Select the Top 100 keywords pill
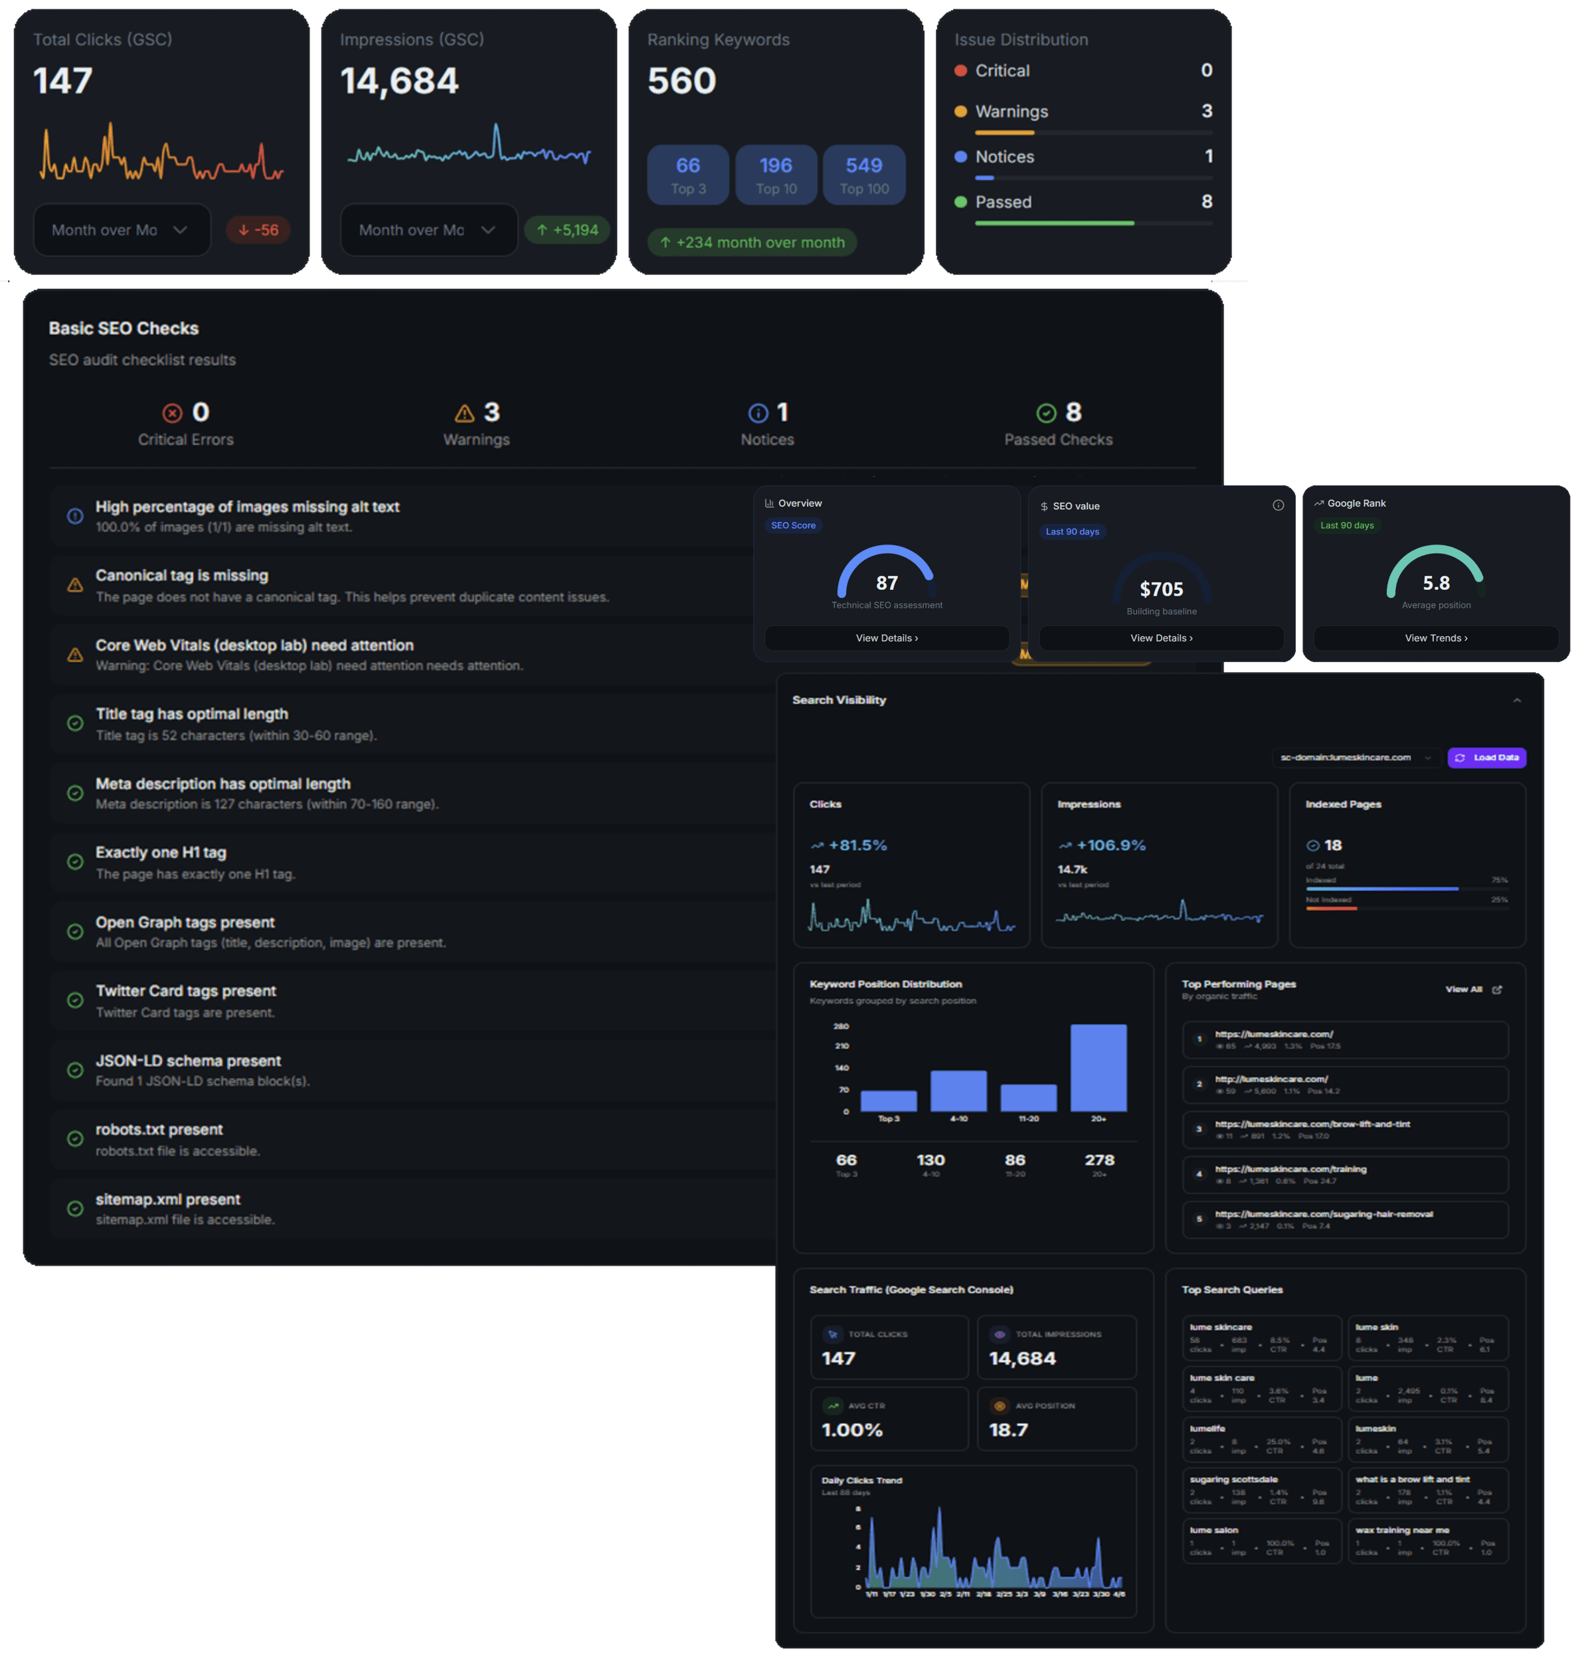 [x=863, y=175]
